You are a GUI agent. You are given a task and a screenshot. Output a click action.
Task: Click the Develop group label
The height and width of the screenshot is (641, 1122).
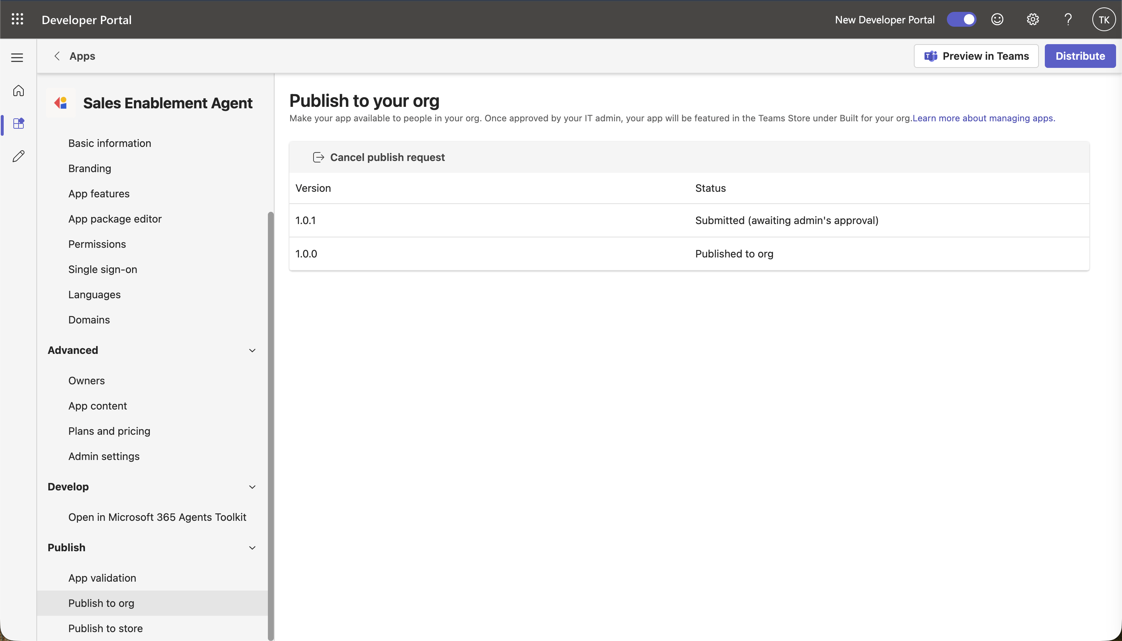pyautogui.click(x=68, y=487)
